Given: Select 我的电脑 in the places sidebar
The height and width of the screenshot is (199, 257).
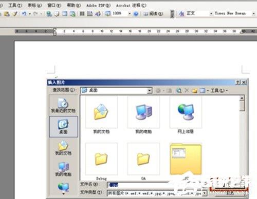Looking at the screenshot, I should (x=63, y=169).
